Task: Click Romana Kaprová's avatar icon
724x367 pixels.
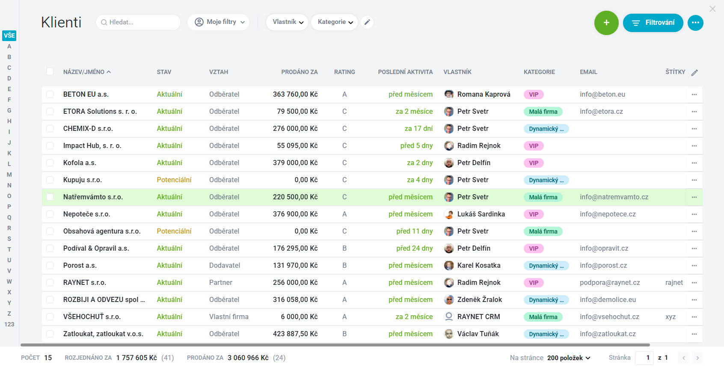Action: [449, 95]
